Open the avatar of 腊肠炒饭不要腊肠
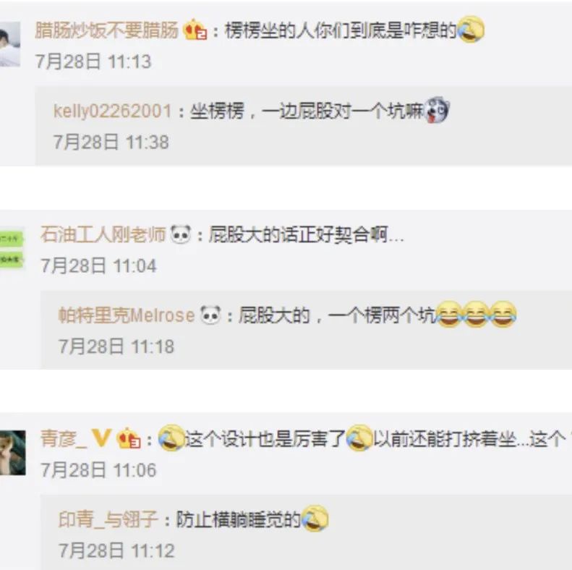 coord(10,44)
